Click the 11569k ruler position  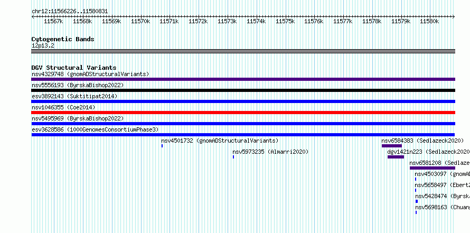111,21
